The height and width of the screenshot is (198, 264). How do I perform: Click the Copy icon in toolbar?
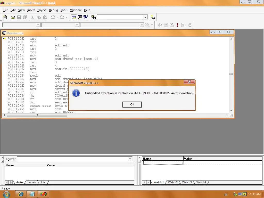[x=39, y=17]
